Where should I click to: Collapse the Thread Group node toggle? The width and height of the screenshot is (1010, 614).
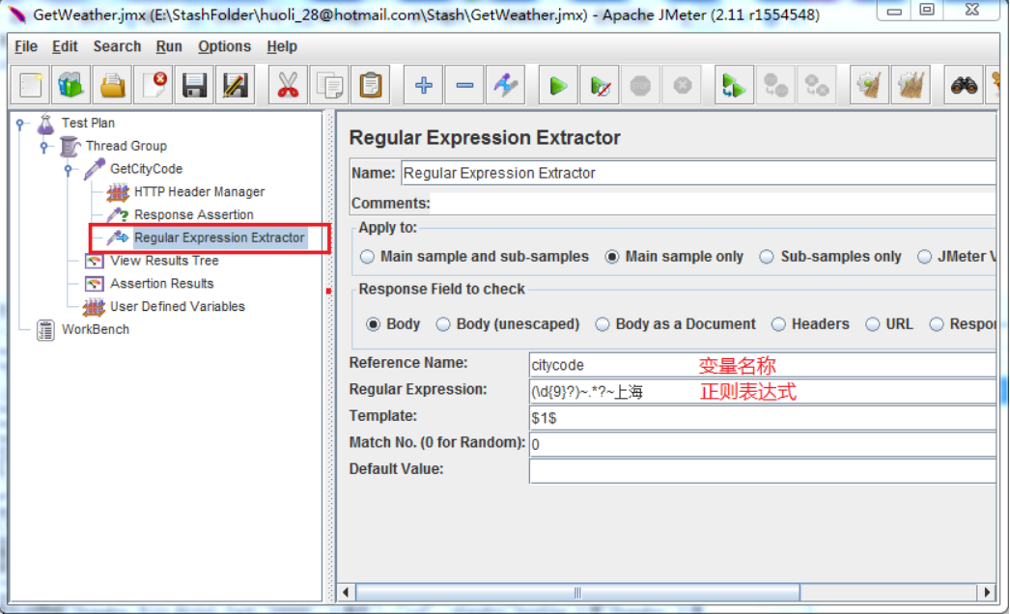[44, 147]
